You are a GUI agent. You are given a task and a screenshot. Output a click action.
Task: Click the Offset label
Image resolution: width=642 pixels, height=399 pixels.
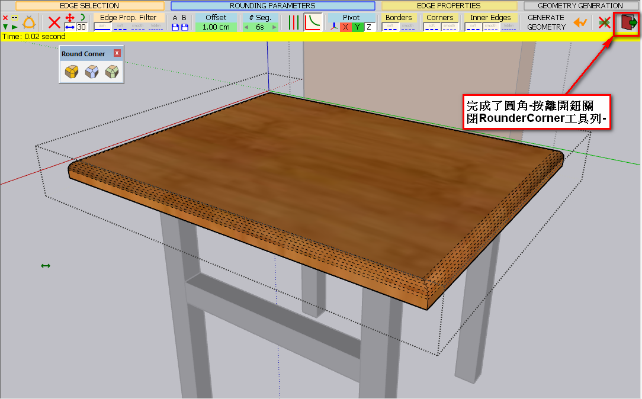click(216, 18)
